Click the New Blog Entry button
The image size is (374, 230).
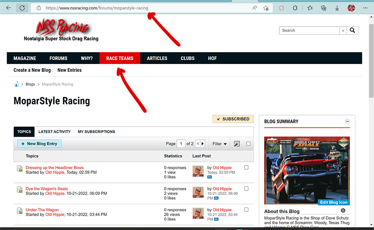coord(39,143)
